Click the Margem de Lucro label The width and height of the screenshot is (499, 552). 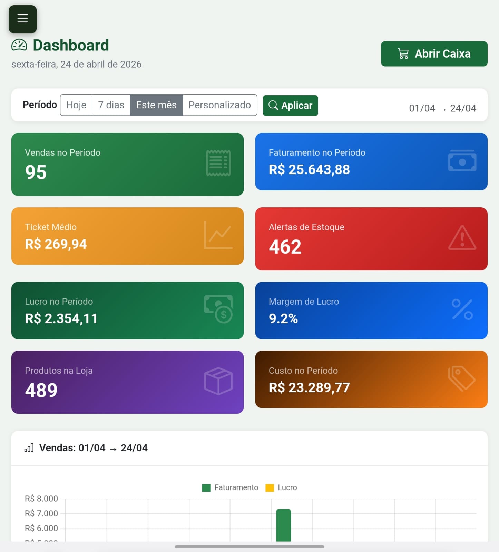pyautogui.click(x=304, y=302)
